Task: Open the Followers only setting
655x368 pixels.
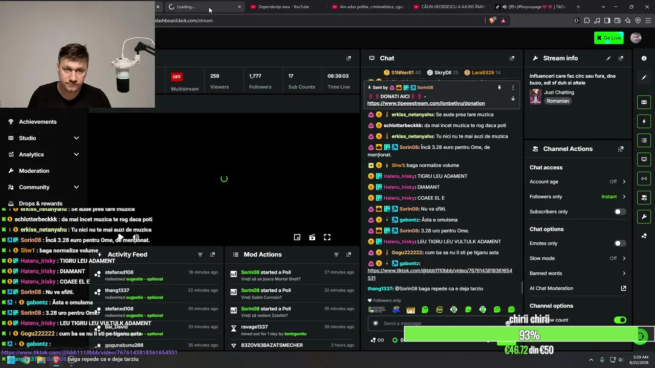Action: (578, 197)
